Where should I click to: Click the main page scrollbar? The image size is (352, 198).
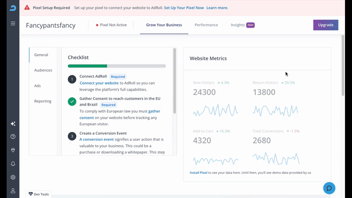click(x=343, y=66)
